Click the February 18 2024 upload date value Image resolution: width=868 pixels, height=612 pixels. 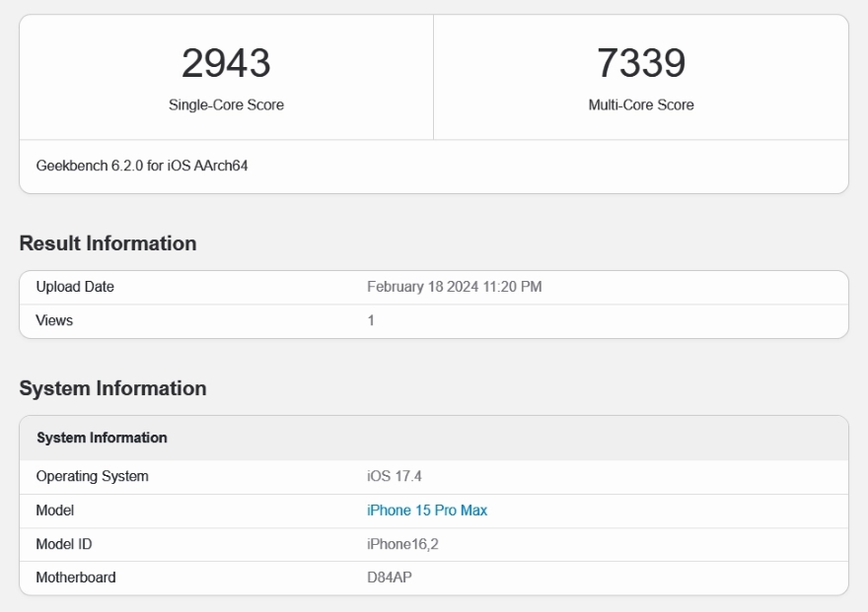(454, 287)
